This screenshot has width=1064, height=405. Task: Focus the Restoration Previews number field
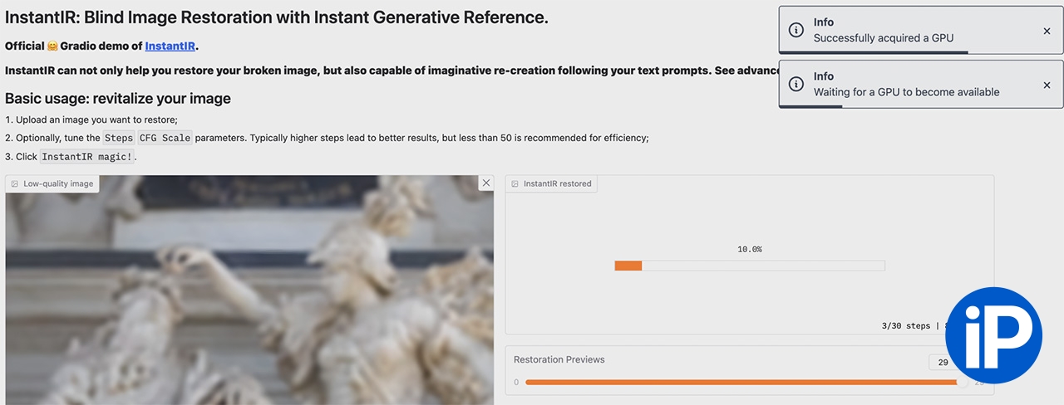pyautogui.click(x=943, y=363)
